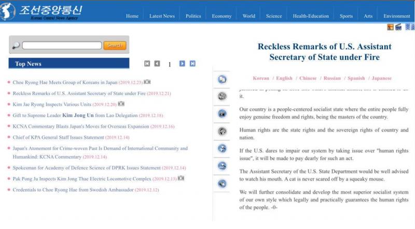
Task: Open 'Chief of KPA General Staff Issues Statement'
Action: pyautogui.click(x=58, y=137)
